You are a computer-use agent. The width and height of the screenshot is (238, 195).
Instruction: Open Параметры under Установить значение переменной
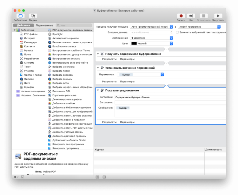pos(127,81)
